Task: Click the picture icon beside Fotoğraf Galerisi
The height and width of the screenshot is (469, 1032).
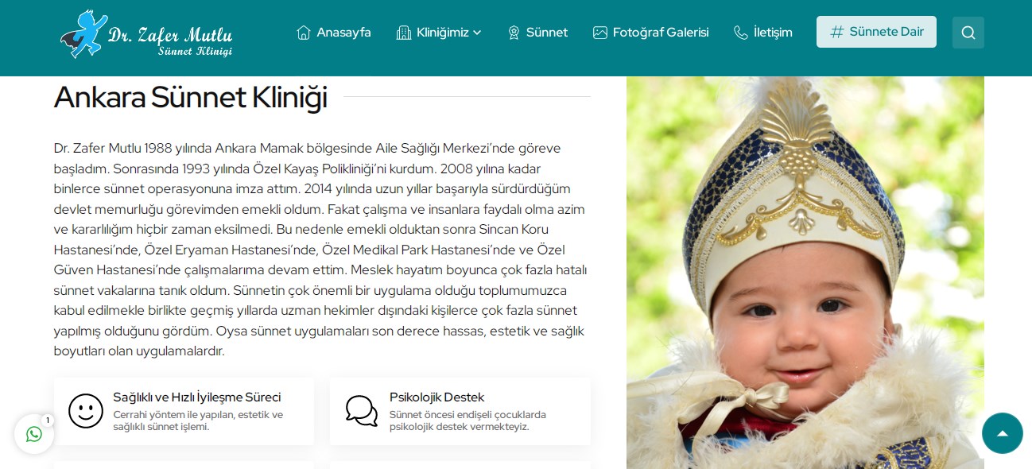Action: coord(600,33)
